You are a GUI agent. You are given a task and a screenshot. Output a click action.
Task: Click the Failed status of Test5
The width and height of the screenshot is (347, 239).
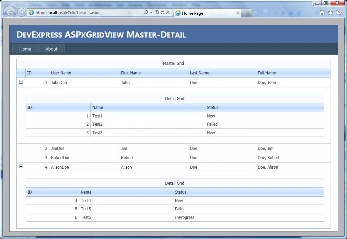click(x=248, y=209)
